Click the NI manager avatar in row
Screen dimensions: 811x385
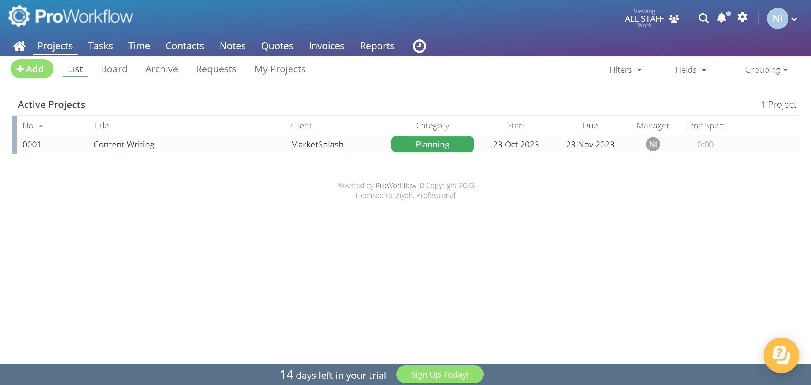pyautogui.click(x=653, y=144)
